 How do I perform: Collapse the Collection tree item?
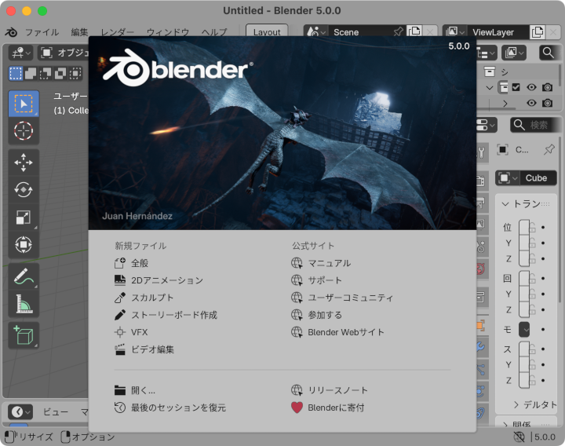[490, 88]
